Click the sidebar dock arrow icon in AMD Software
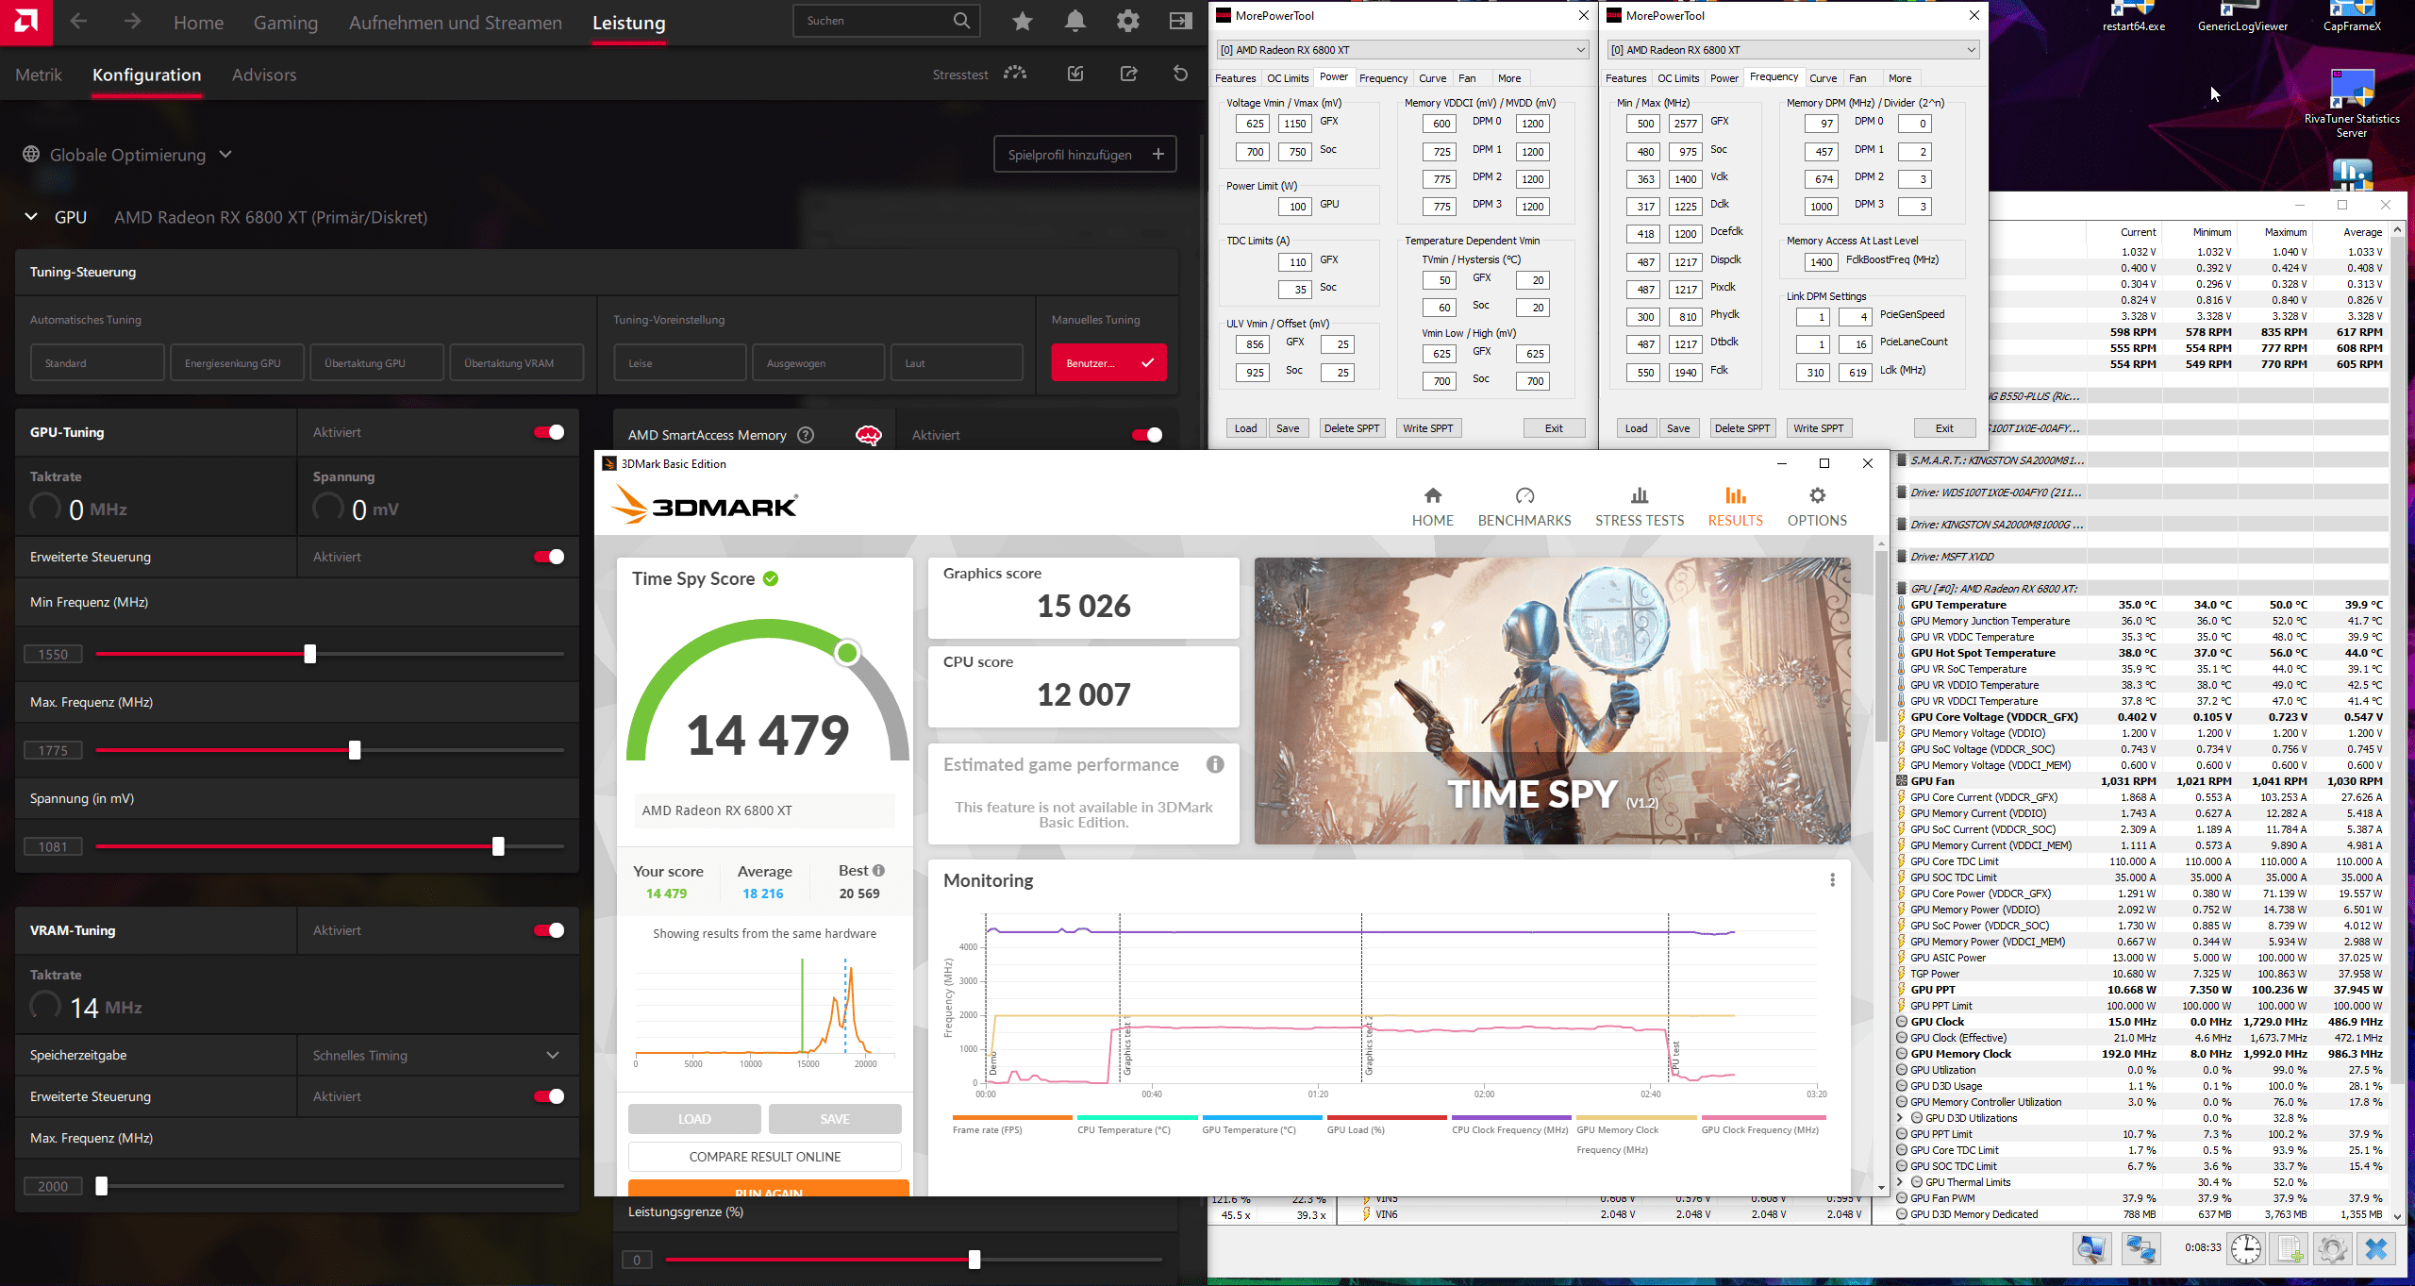 [1180, 21]
